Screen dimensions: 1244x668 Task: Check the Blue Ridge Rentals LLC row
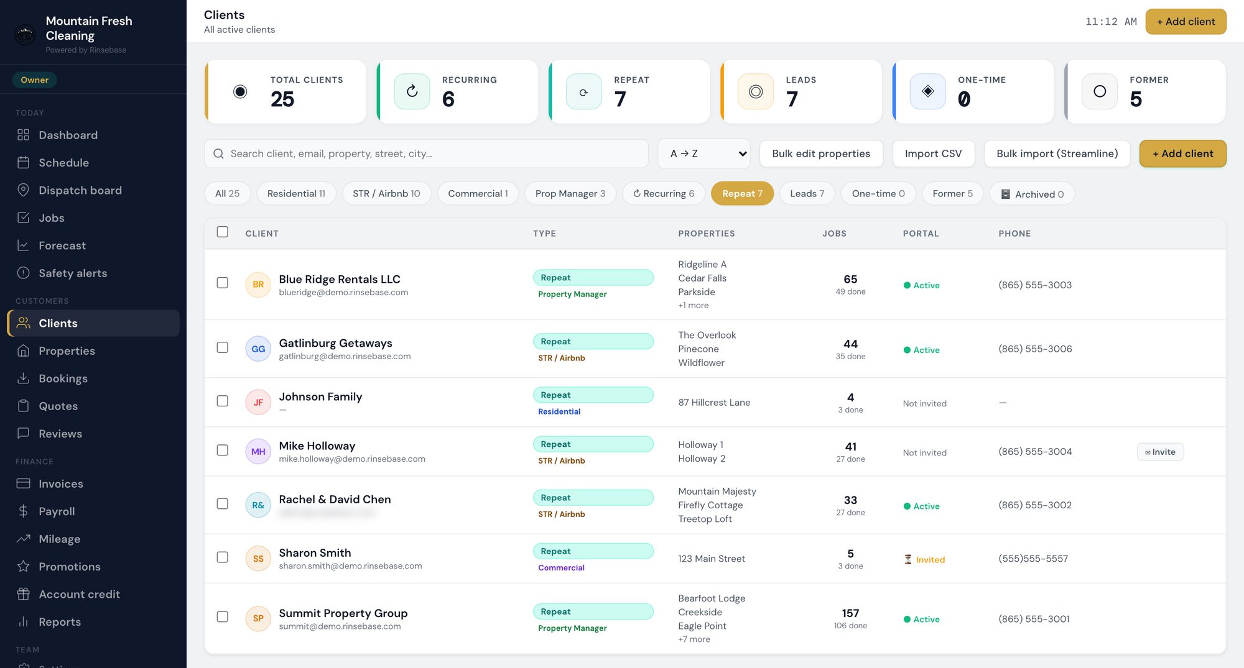[x=222, y=283]
